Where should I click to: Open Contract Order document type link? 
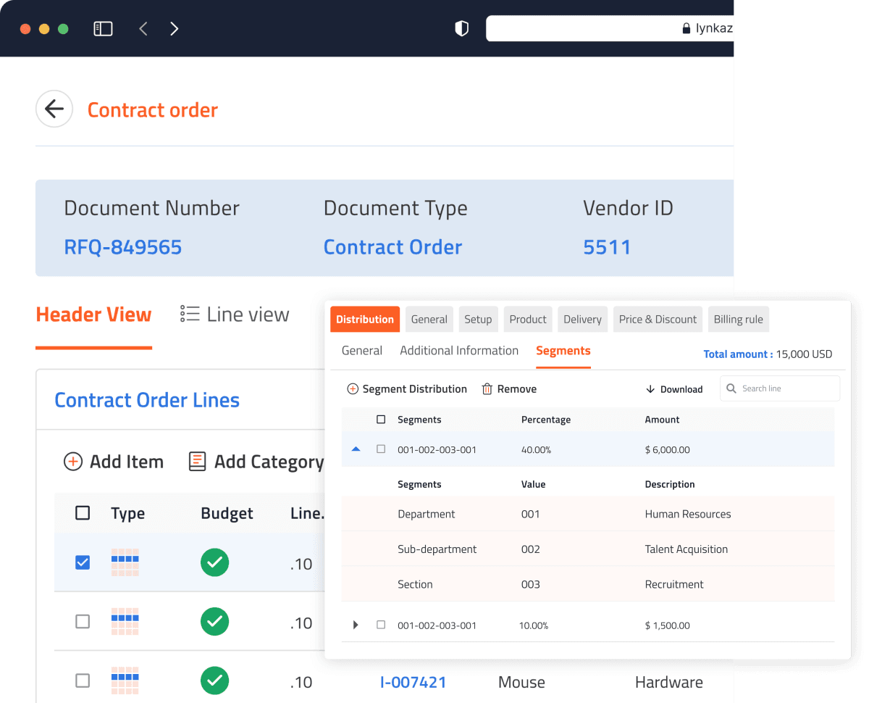[x=392, y=247]
